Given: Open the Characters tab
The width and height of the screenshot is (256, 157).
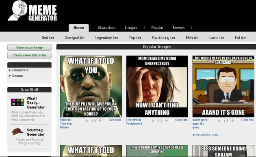Looking at the screenshot, I should tap(106, 28).
